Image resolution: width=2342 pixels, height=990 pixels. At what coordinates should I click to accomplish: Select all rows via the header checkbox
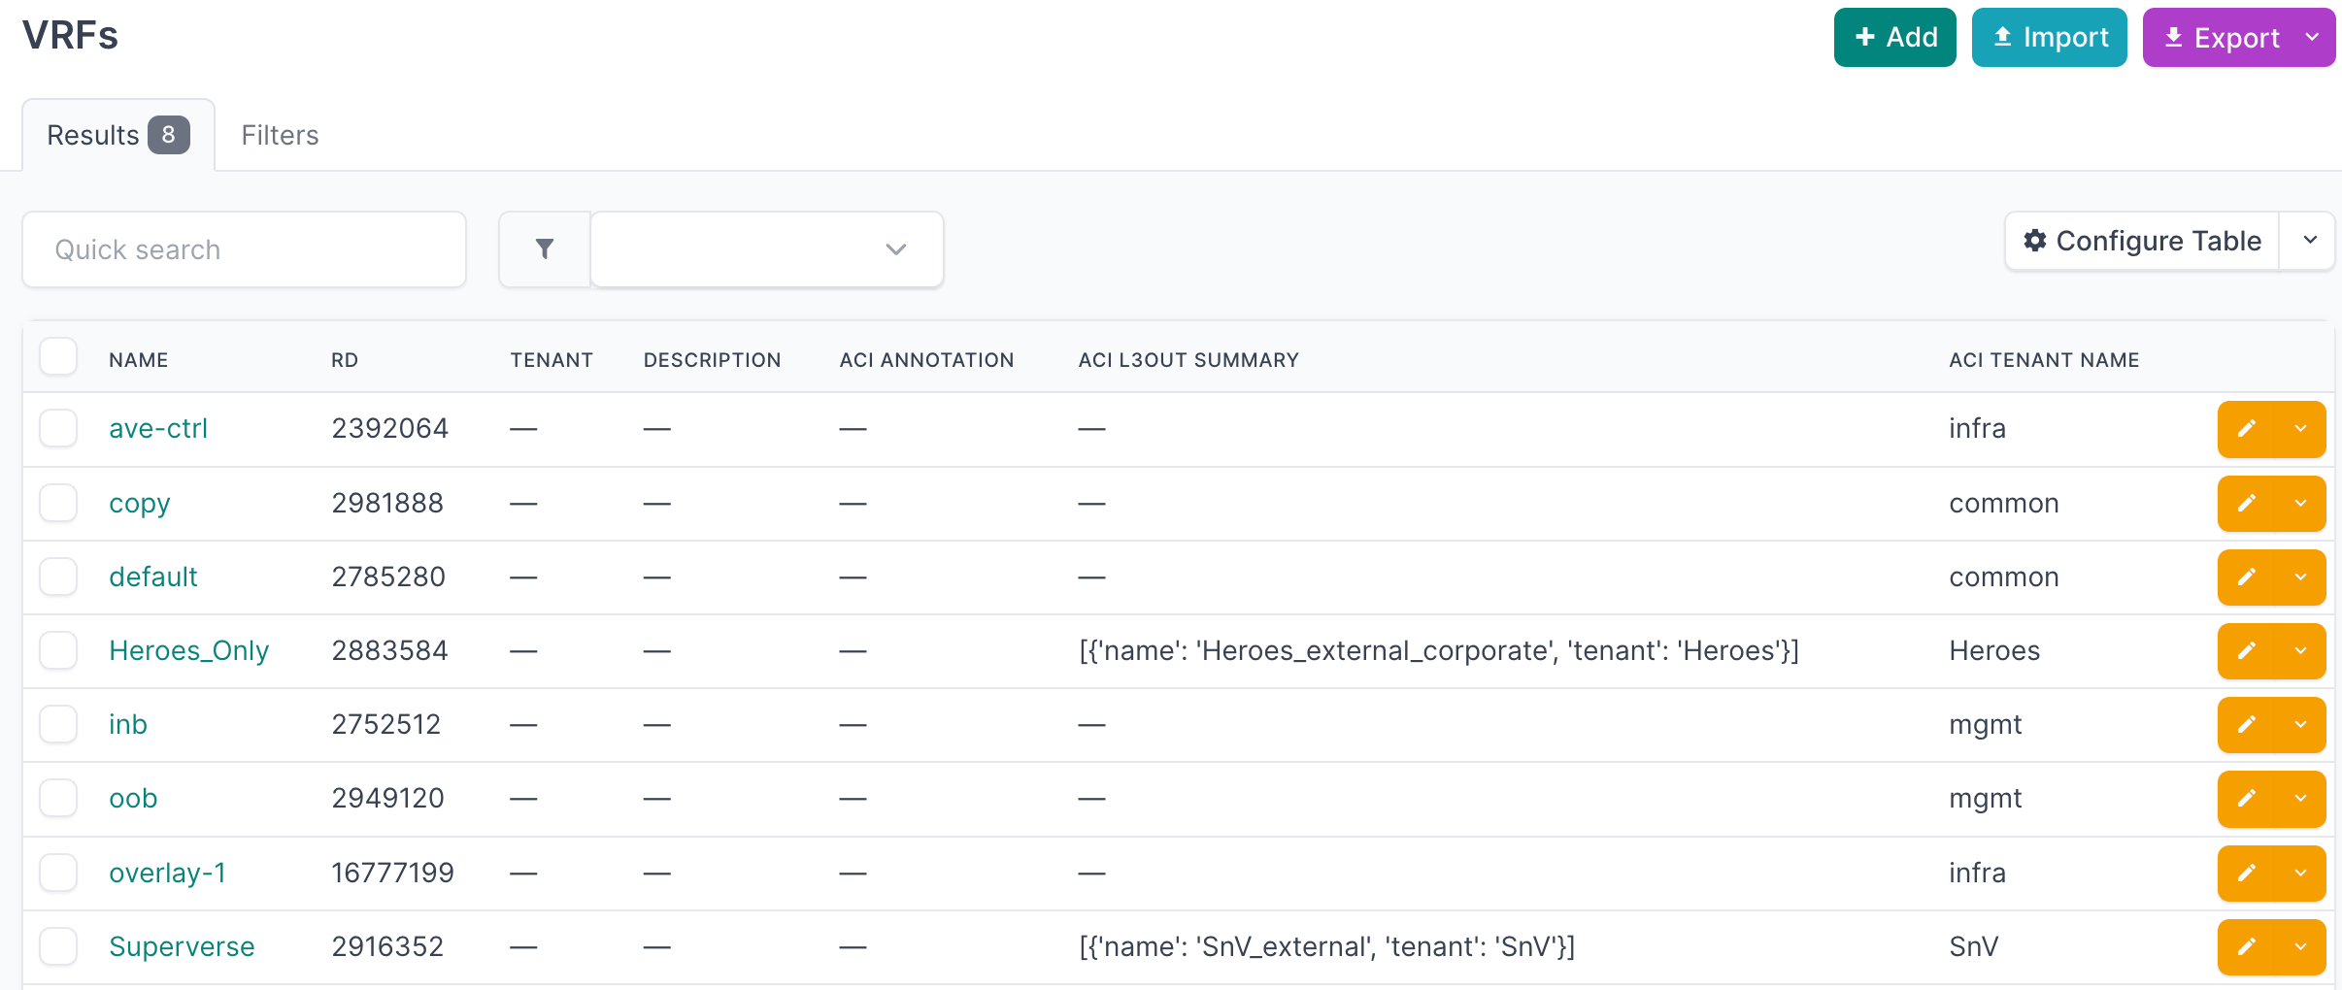(x=58, y=357)
